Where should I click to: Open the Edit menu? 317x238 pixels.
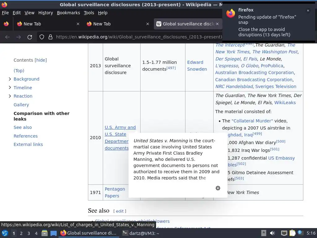click(17, 13)
